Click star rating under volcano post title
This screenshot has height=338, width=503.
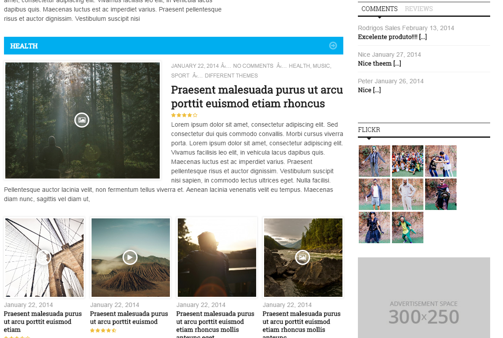pos(103,330)
